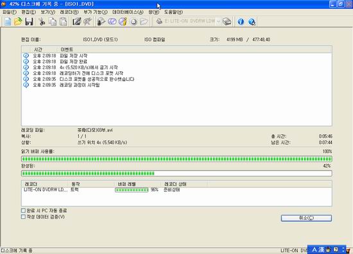
Task: Click the total time 0:05:46 value
Action: click(325, 137)
